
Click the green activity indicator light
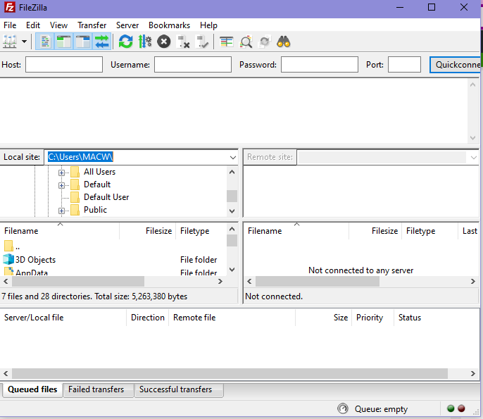[451, 408]
